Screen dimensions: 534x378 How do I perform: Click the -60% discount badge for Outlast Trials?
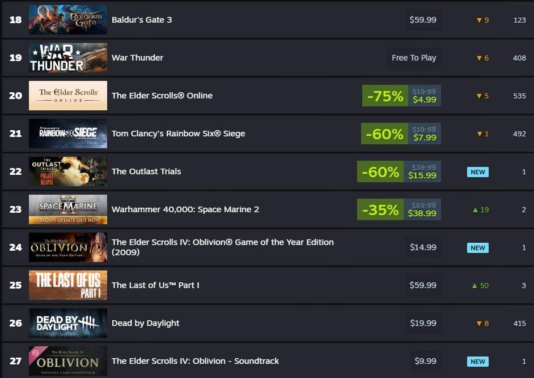380,171
